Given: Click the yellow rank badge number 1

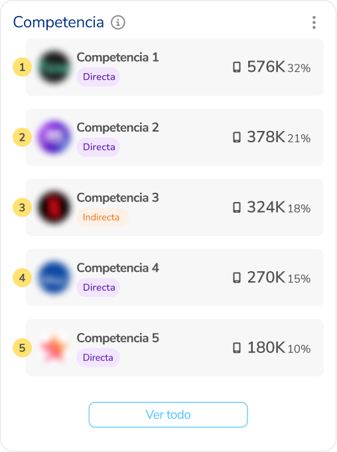Looking at the screenshot, I should (x=22, y=67).
